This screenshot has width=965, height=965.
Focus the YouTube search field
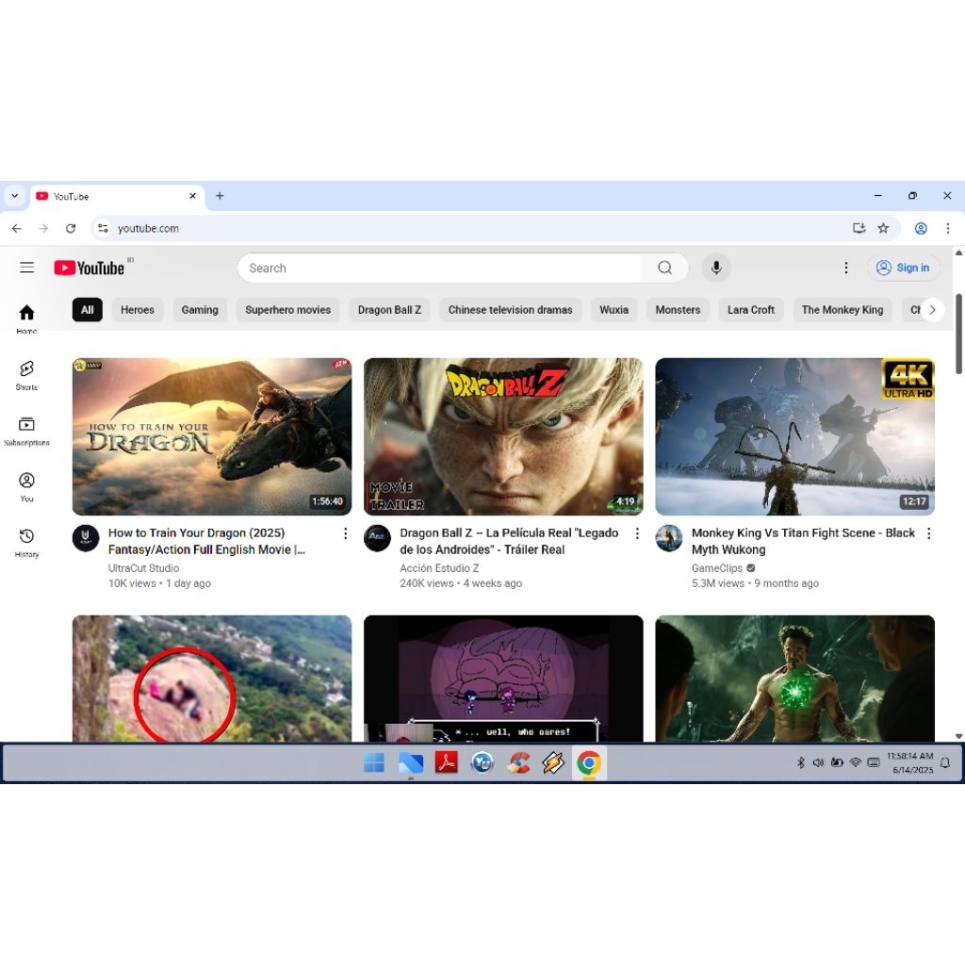pyautogui.click(x=439, y=268)
